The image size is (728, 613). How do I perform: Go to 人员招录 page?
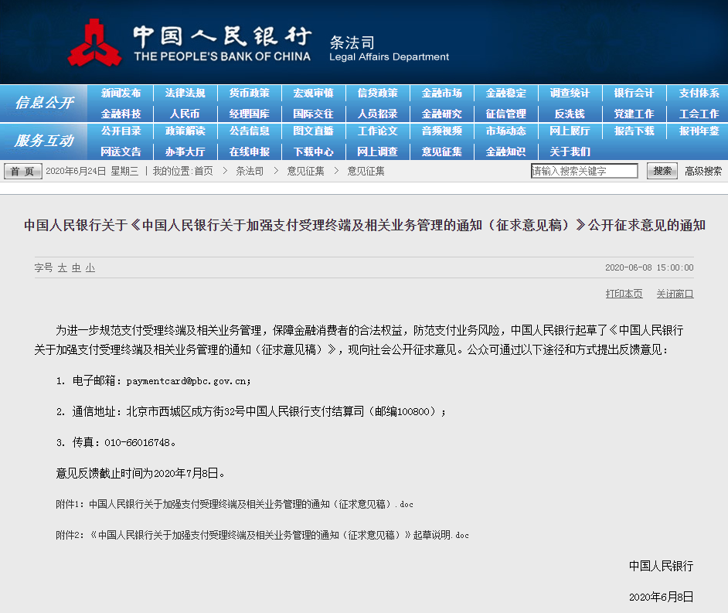coord(377,114)
